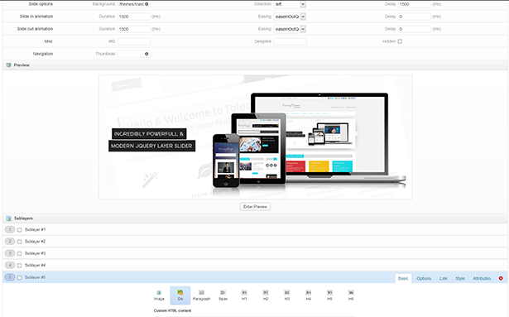Click the 'MODERN JQUERY LAYER SLIDER' text layer
Image resolution: width=509 pixels, height=317 pixels.
click(151, 146)
